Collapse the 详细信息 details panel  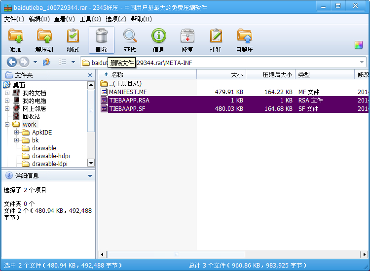tap(90, 176)
